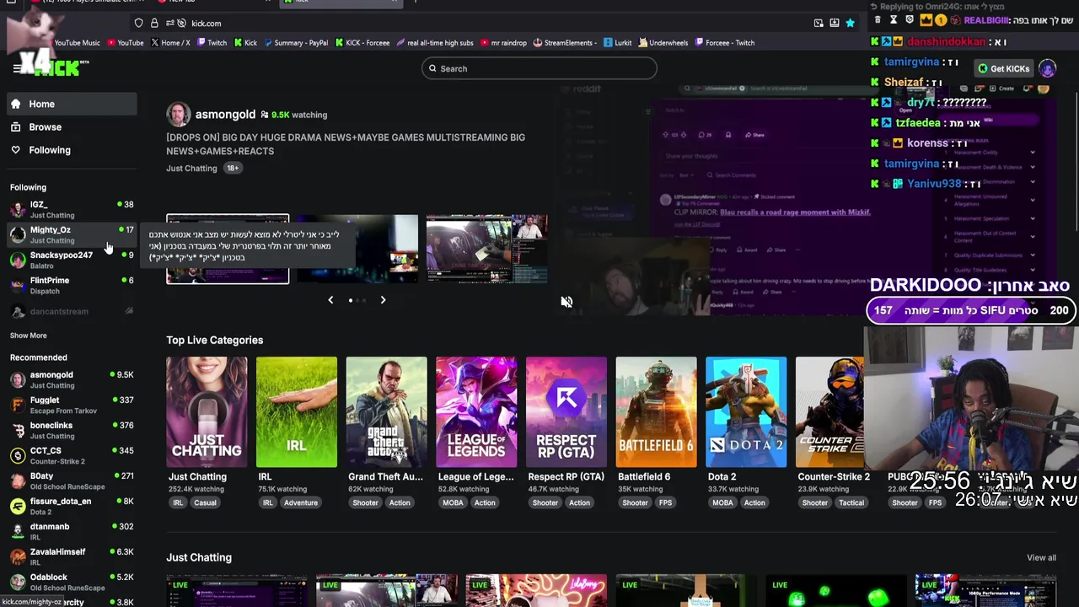Click View all for Just Chatting section
The width and height of the screenshot is (1079, 607).
click(1041, 557)
